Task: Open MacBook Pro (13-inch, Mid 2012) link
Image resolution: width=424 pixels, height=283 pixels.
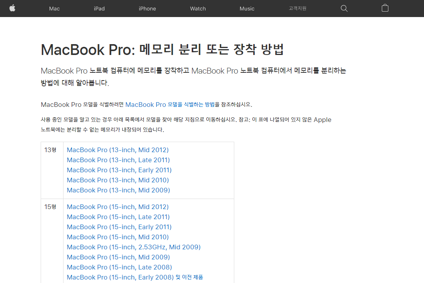Action: [118, 150]
